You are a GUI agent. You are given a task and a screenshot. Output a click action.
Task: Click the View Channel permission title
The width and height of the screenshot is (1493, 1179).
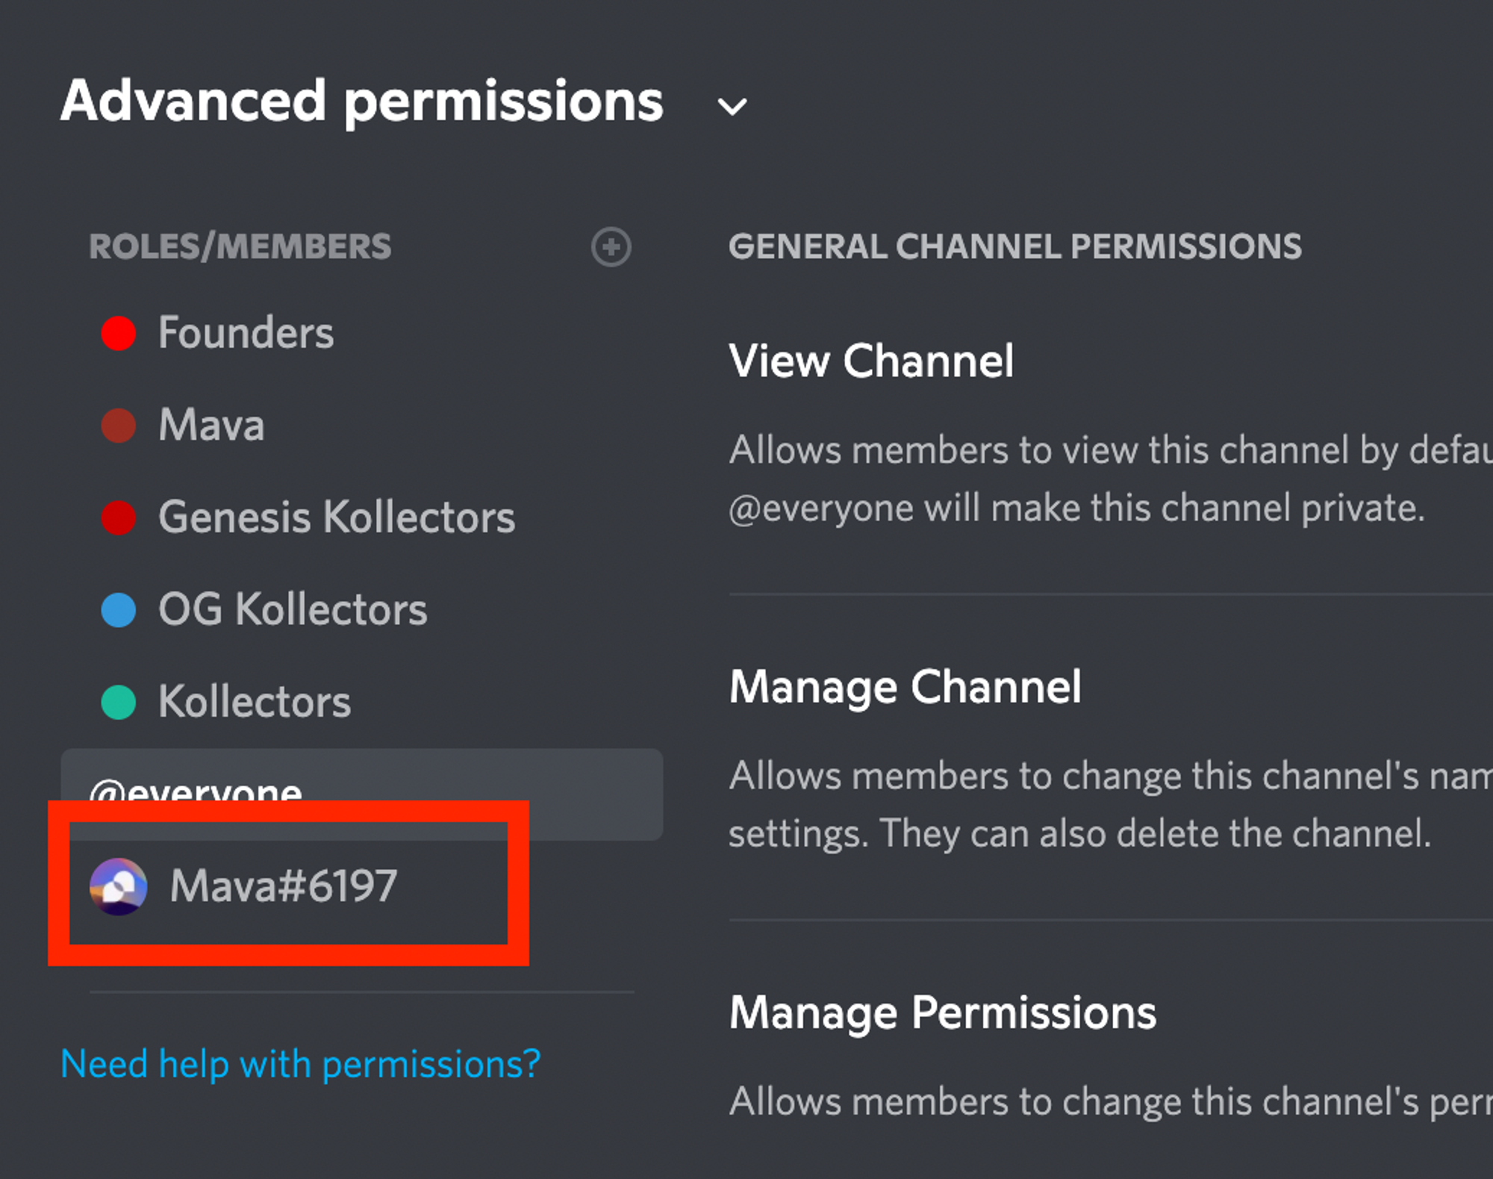pos(871,361)
